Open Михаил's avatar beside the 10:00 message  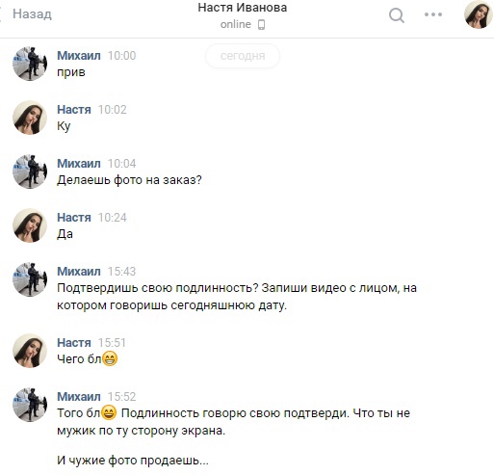coord(30,64)
